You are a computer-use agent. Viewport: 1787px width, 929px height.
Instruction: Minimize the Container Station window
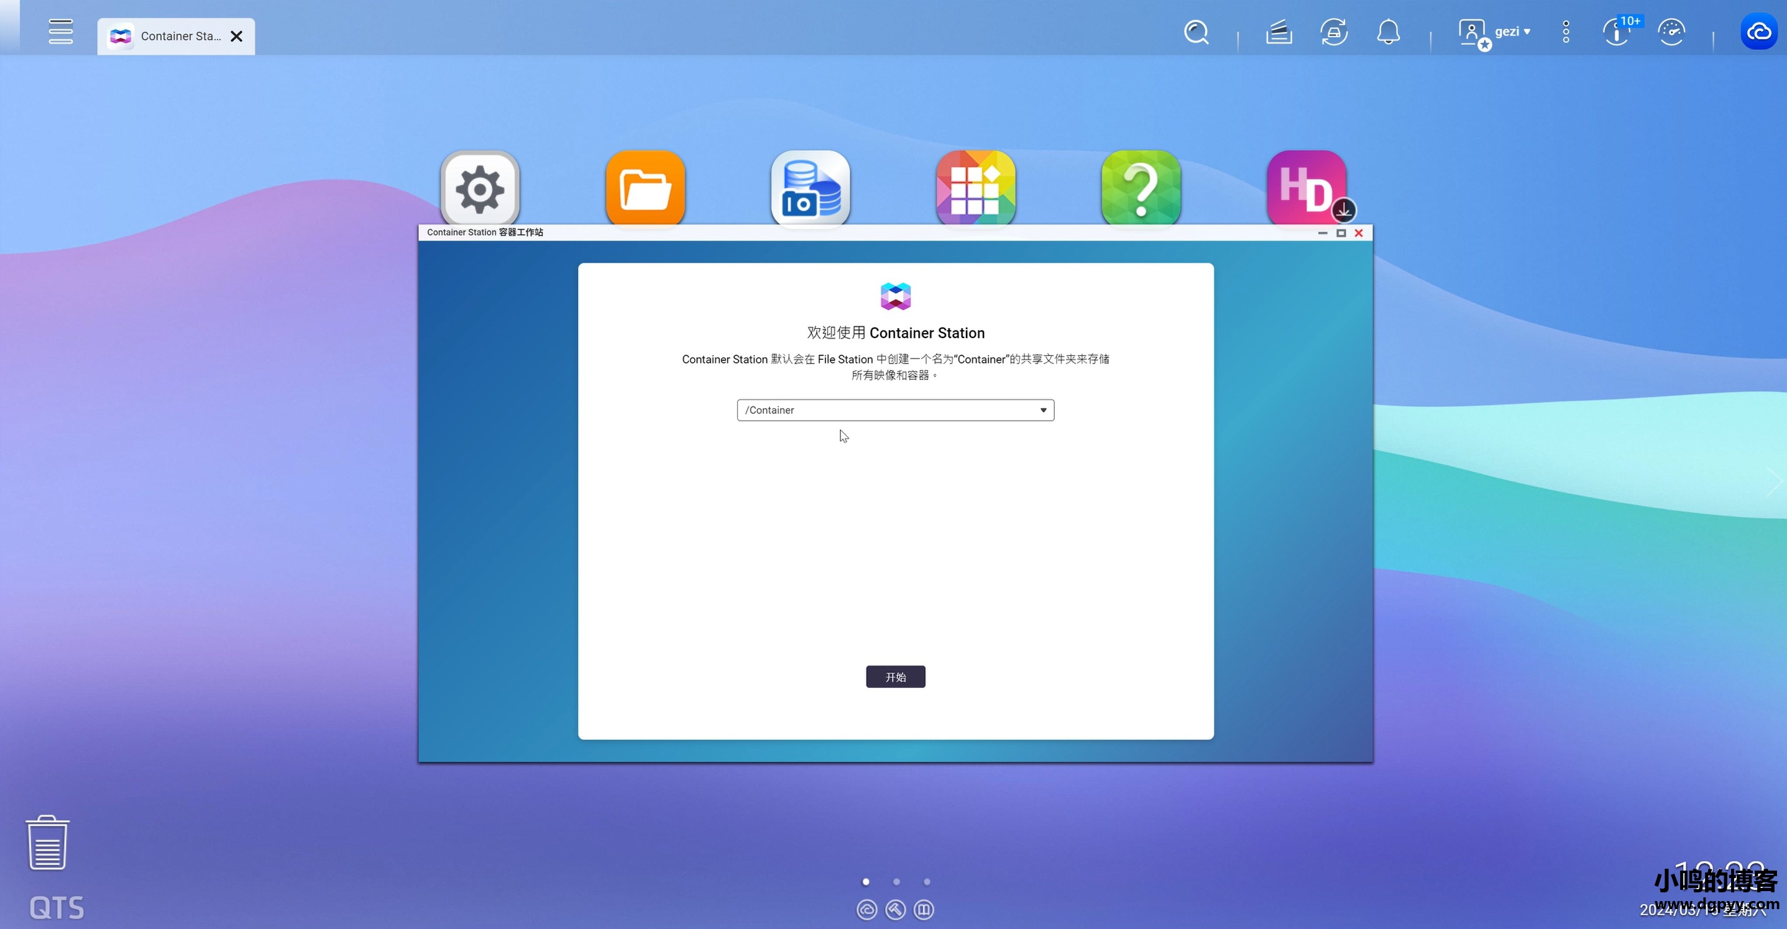tap(1322, 233)
